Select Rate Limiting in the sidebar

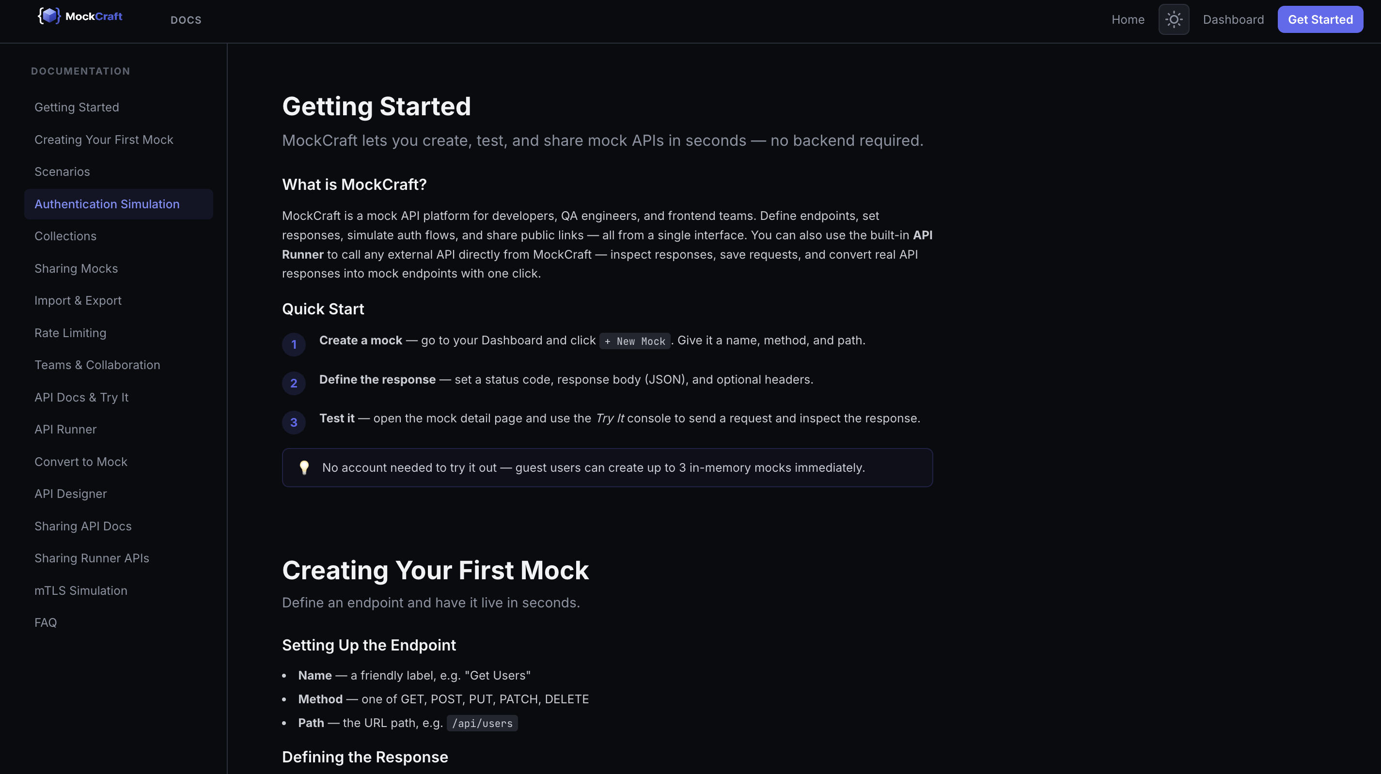coord(70,332)
